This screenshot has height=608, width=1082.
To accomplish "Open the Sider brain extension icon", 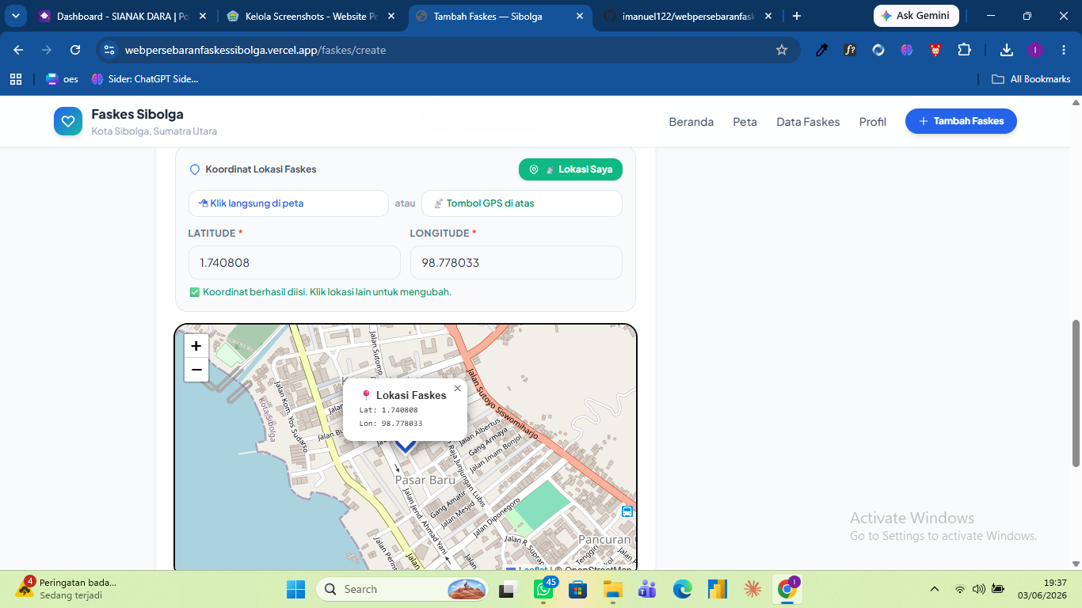I will [x=907, y=50].
